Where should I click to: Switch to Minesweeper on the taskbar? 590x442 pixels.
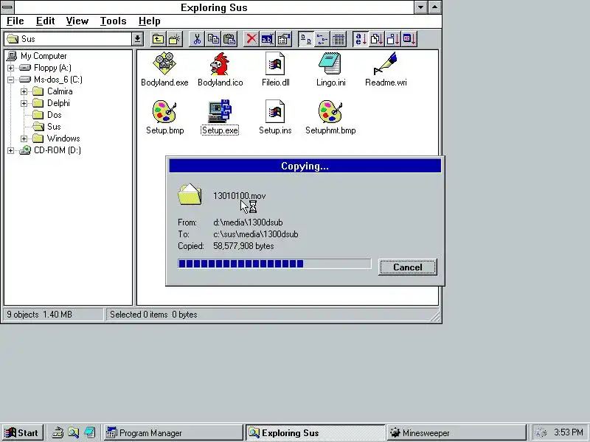(x=457, y=433)
